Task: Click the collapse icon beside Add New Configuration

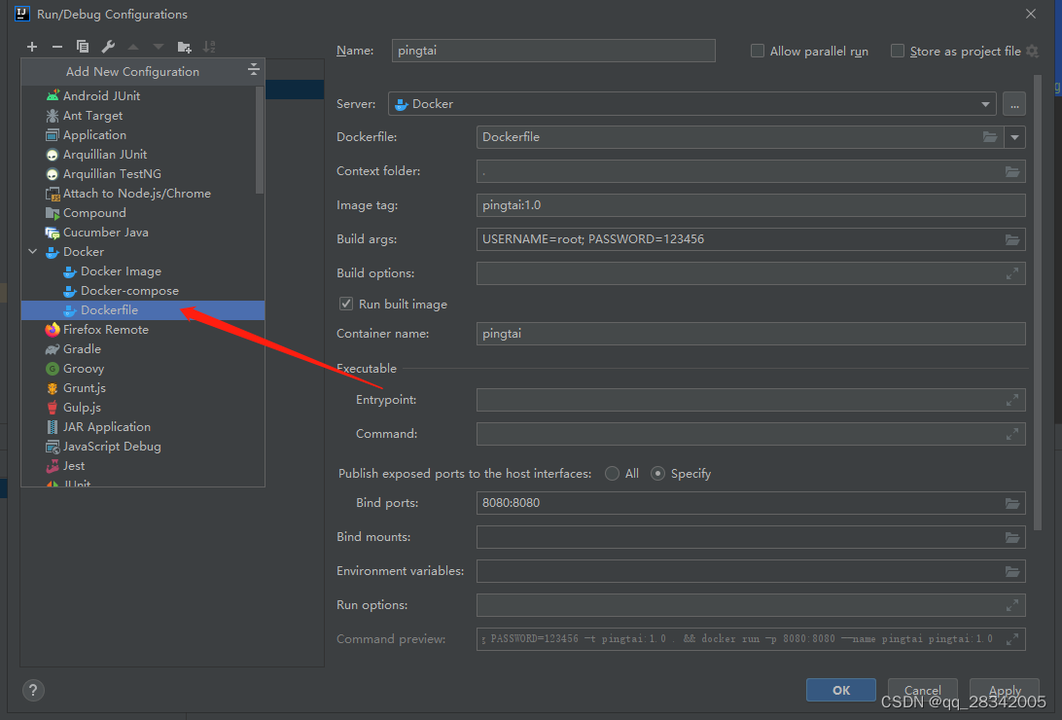Action: pyautogui.click(x=253, y=69)
